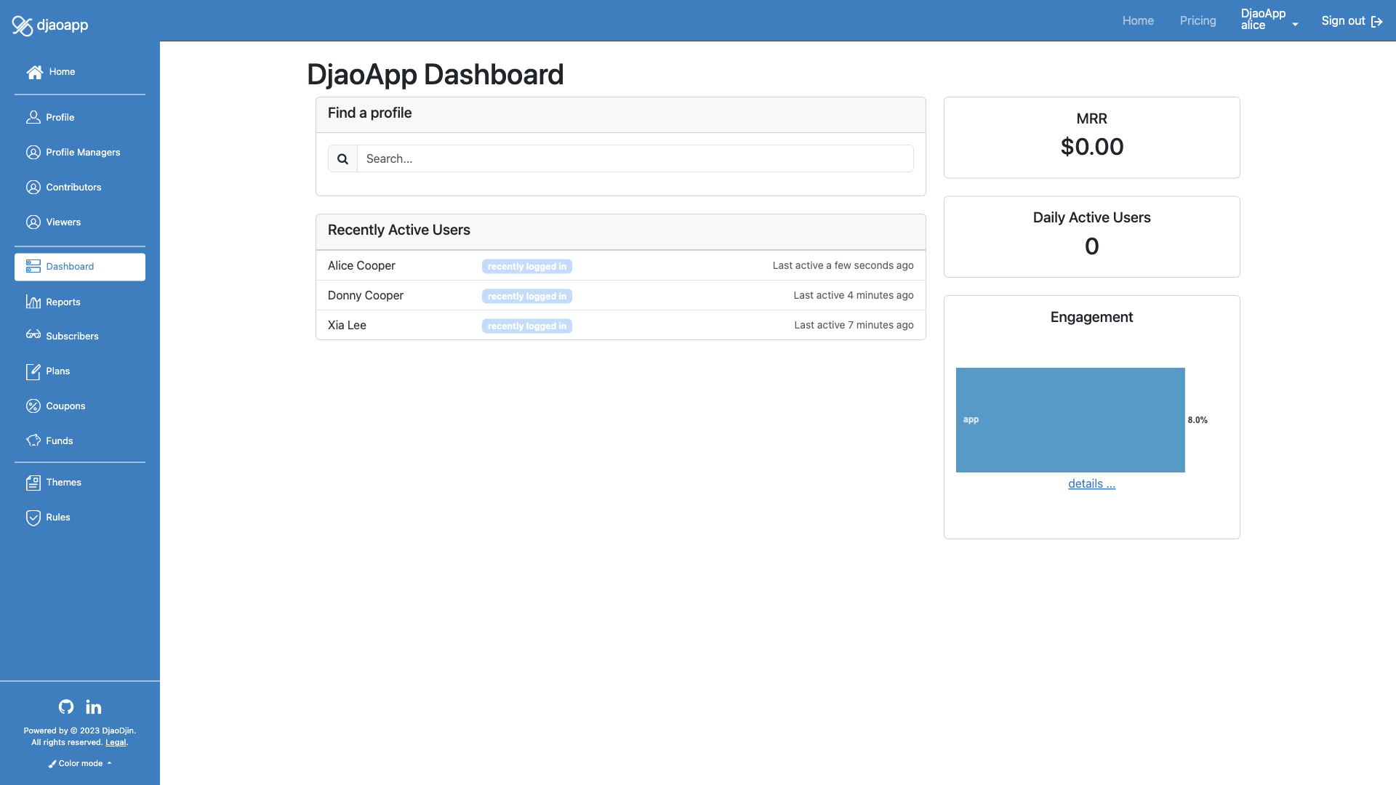Go to Contributors page
Viewport: 1396px width, 785px height.
tap(80, 188)
